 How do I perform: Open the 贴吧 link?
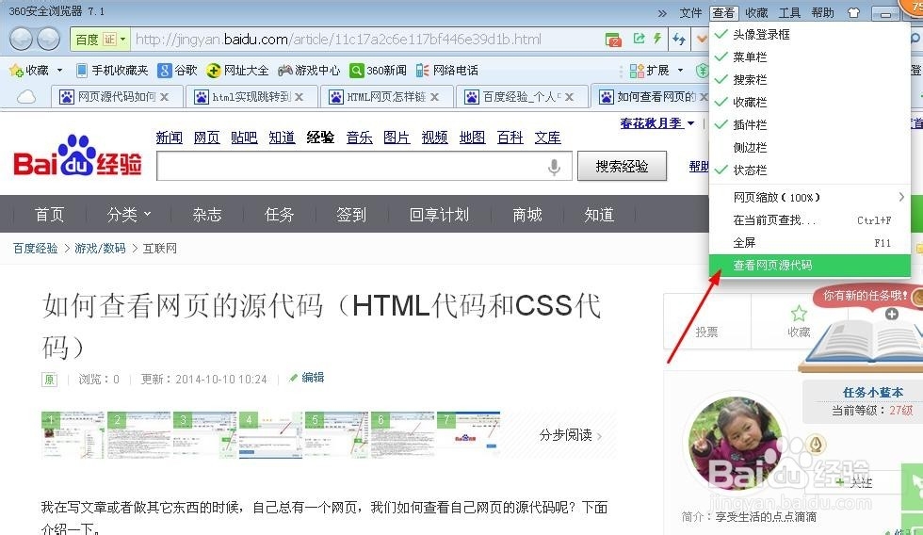coord(244,138)
